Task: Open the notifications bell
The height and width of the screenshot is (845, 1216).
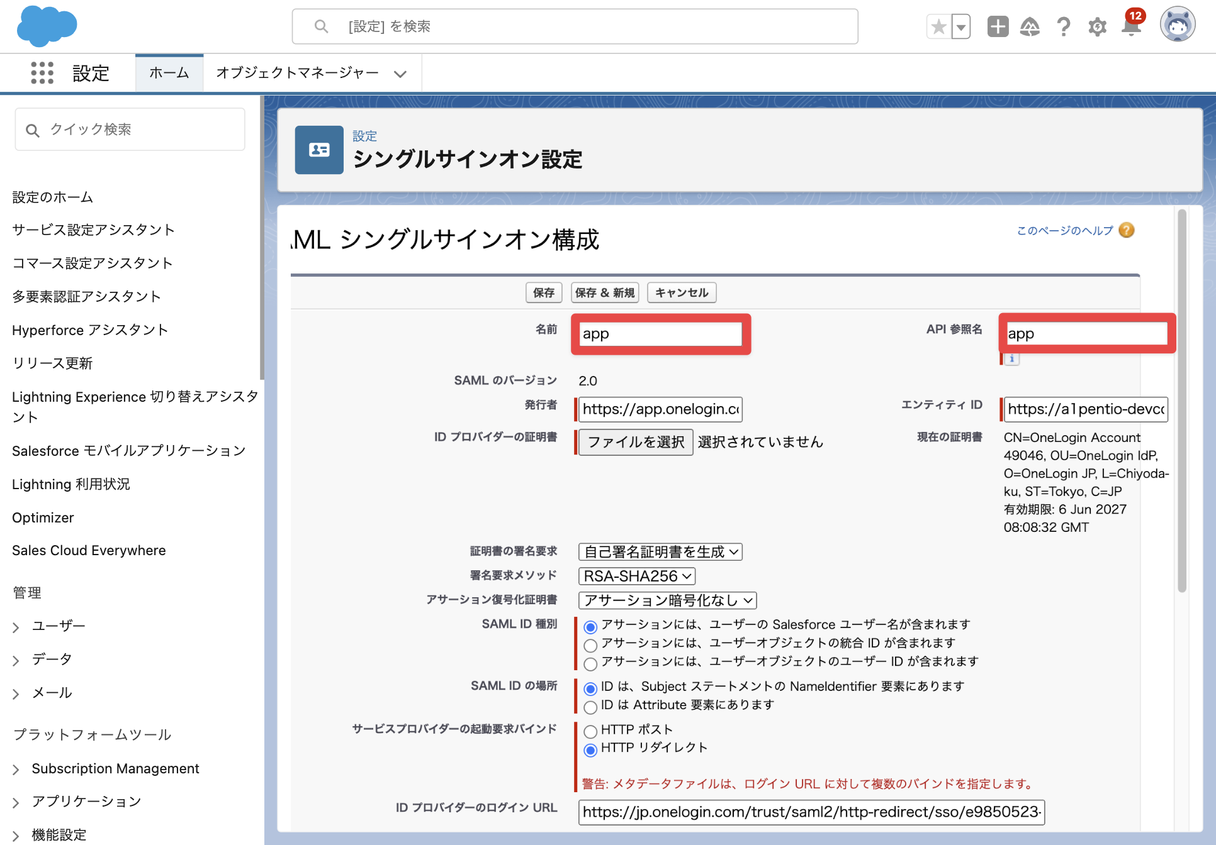Action: (1131, 26)
